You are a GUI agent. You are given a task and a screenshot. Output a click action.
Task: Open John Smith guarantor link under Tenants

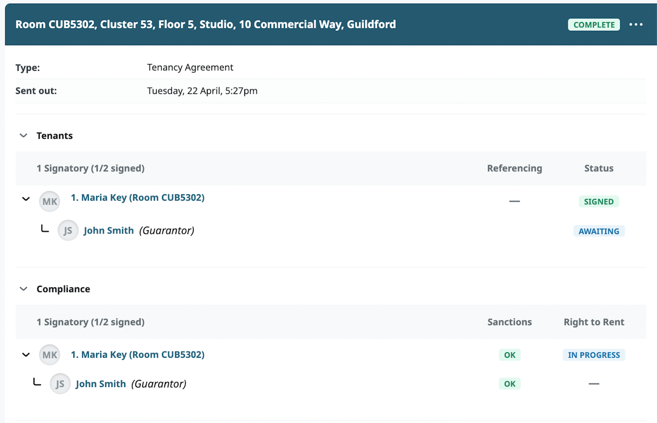point(109,231)
